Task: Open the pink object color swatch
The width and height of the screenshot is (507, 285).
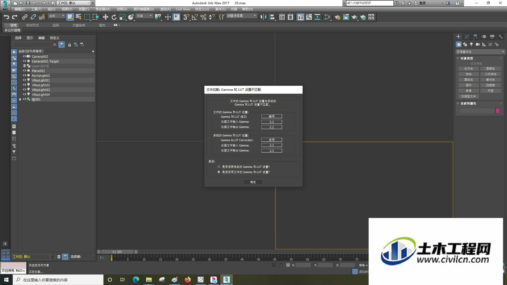Action: (x=497, y=111)
